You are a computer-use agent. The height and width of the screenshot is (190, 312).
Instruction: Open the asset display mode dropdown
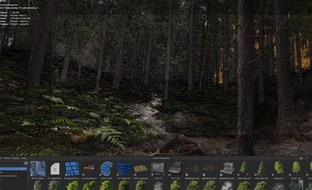[301, 158]
